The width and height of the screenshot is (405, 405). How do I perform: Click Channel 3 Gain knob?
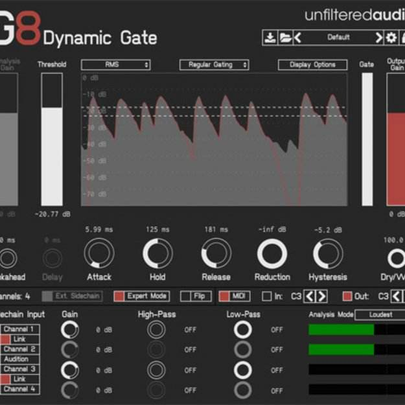70,370
